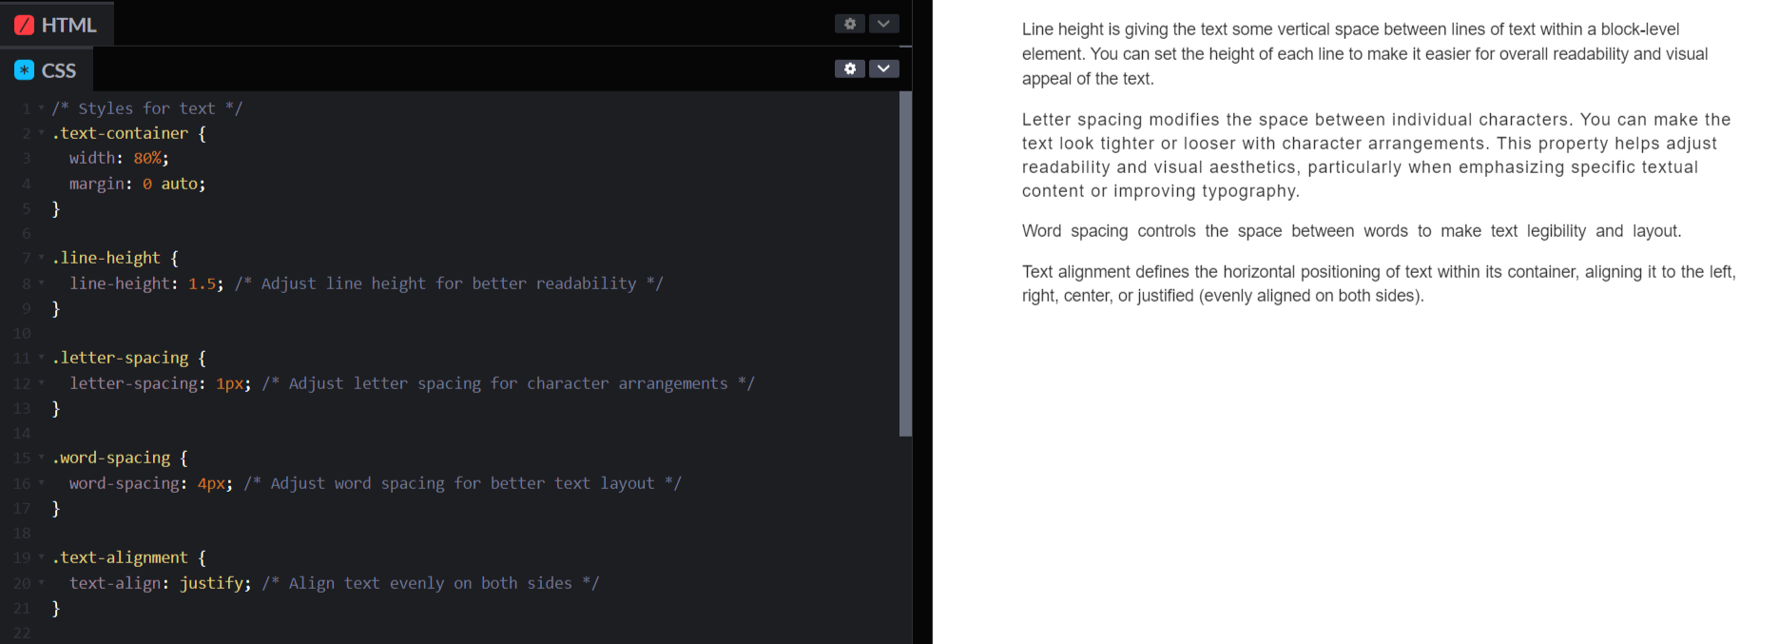
Task: Collapse the .text-container rule fold arrow
Action: [x=42, y=133]
